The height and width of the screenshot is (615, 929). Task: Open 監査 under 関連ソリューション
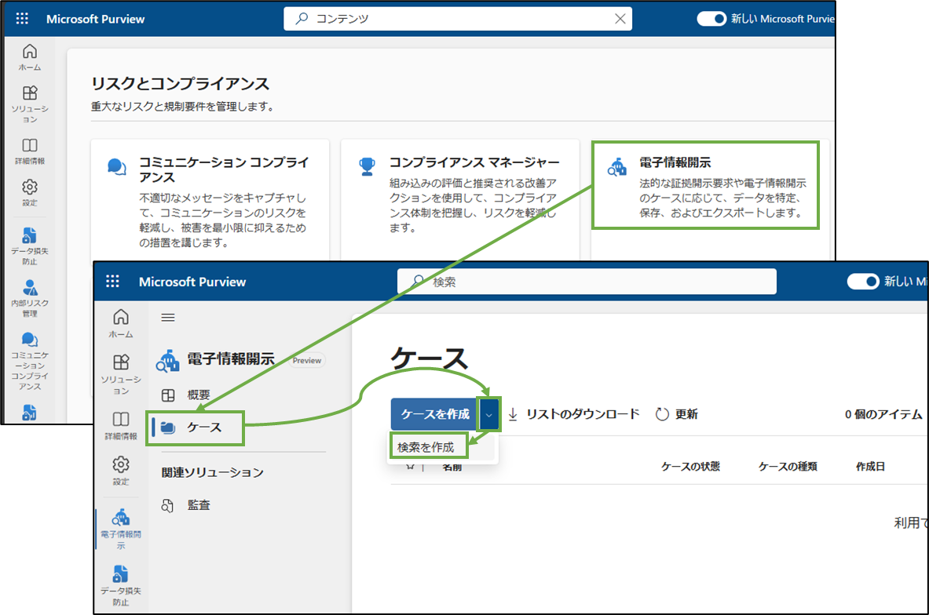tap(186, 505)
